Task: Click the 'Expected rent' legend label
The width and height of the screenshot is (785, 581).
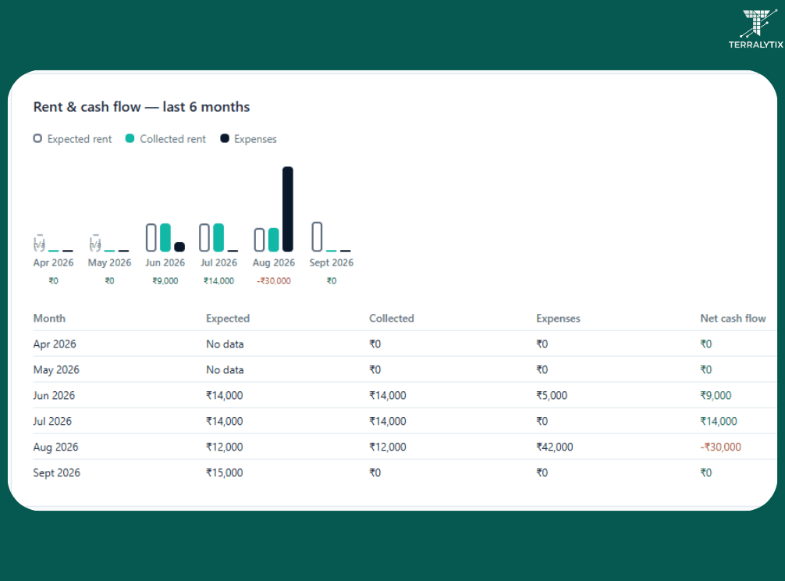Action: (80, 139)
